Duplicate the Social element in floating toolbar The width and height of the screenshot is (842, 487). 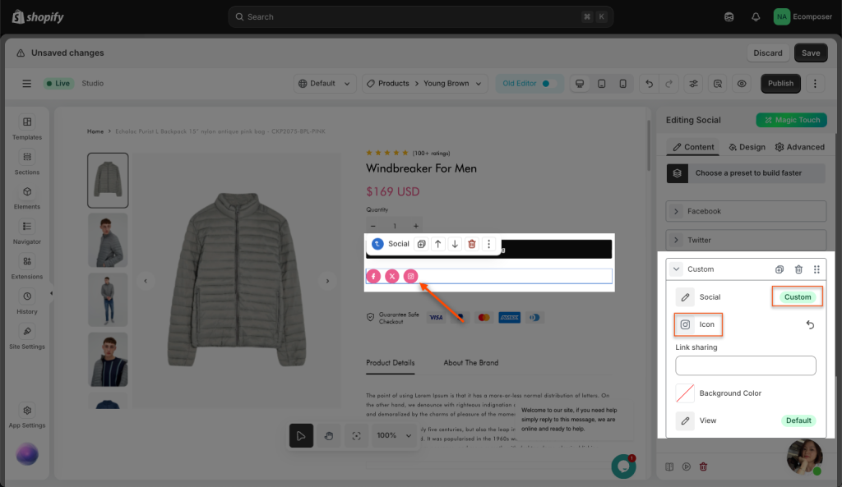pos(421,244)
